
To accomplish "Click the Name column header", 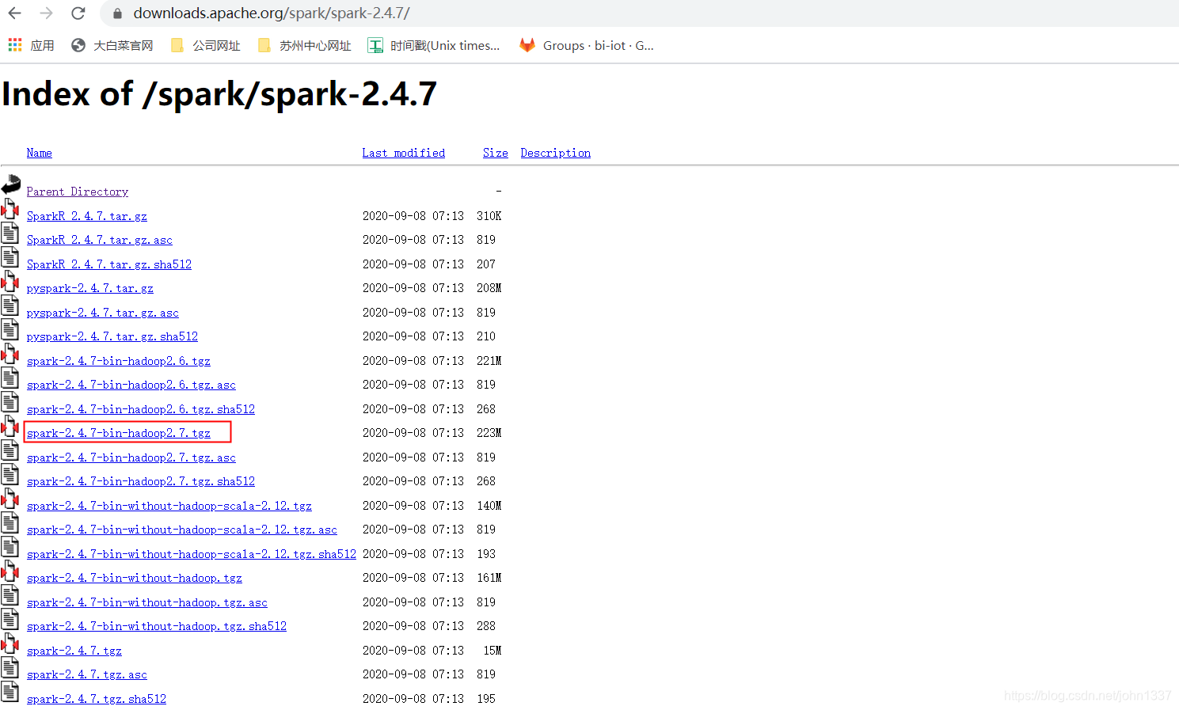I will click(39, 152).
